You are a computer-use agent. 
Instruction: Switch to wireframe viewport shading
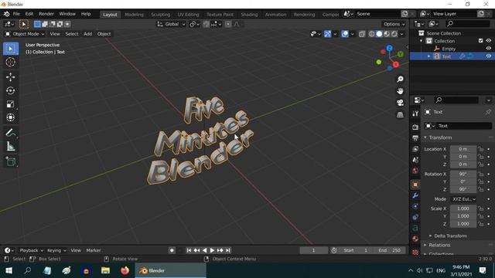click(372, 34)
